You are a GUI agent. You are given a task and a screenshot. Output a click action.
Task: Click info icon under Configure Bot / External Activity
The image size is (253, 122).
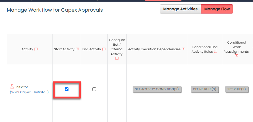117,58
